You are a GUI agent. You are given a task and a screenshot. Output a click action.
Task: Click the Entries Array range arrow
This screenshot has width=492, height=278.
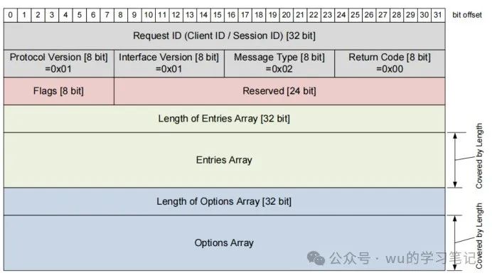click(x=455, y=160)
